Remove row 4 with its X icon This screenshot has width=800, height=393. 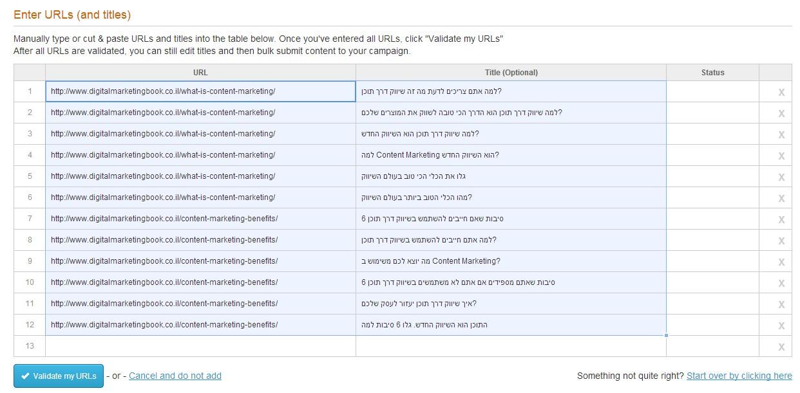coord(781,156)
